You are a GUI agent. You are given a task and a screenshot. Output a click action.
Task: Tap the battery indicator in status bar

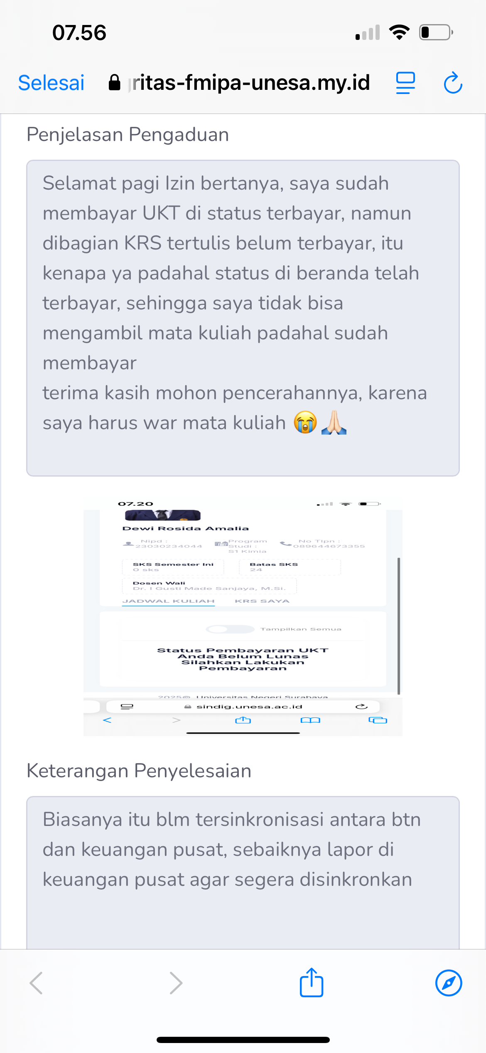[x=436, y=32]
